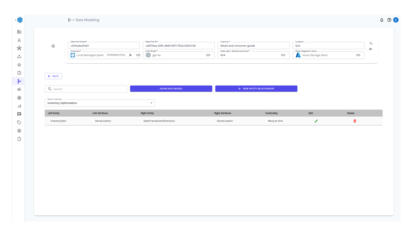Open the data scan document icon in sidebar
The image size is (410, 232).
click(x=19, y=73)
